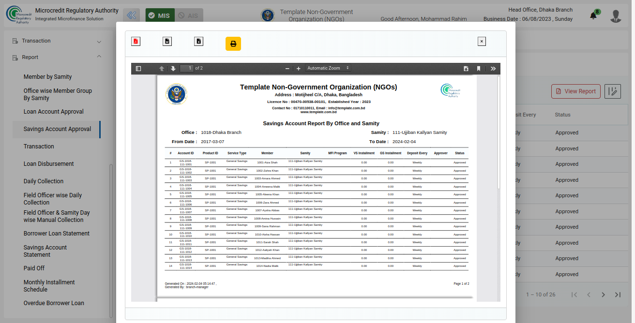
Task: Open Member by Samity report
Action: 47,77
